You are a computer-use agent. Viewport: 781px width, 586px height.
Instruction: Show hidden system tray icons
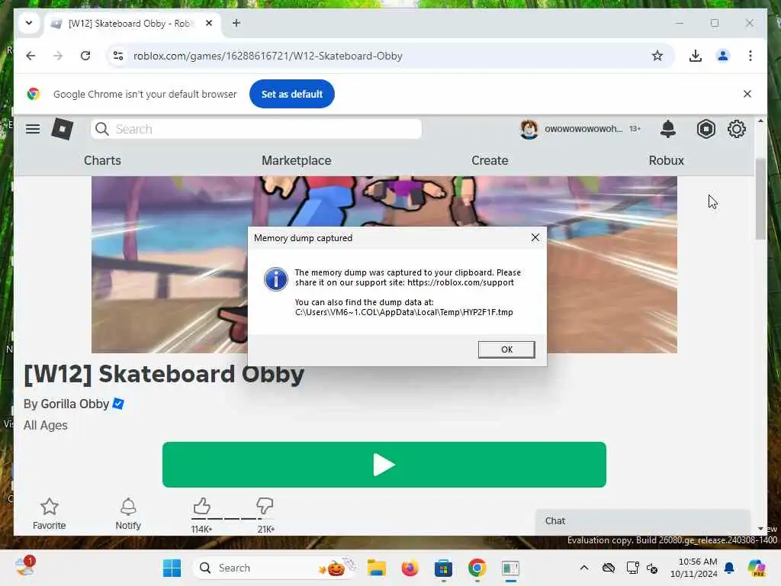[x=584, y=568]
